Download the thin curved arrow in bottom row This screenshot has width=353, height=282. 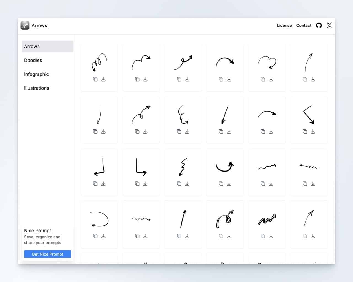[313, 236]
